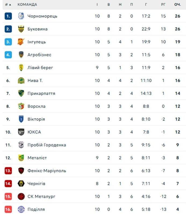
Task: Click the dark blue position 1 badge
Action: click(8, 16)
